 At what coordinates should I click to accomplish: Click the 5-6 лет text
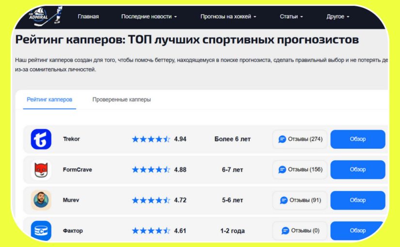click(x=232, y=201)
